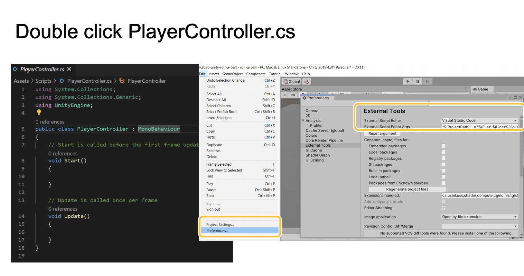Select Core Render Pipeline preference
The height and width of the screenshot is (276, 524).
(x=324, y=140)
